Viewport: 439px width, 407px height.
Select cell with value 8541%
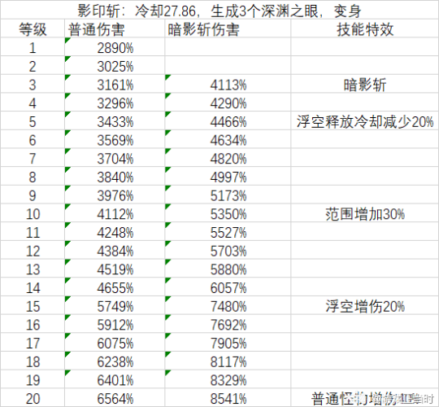(x=228, y=397)
